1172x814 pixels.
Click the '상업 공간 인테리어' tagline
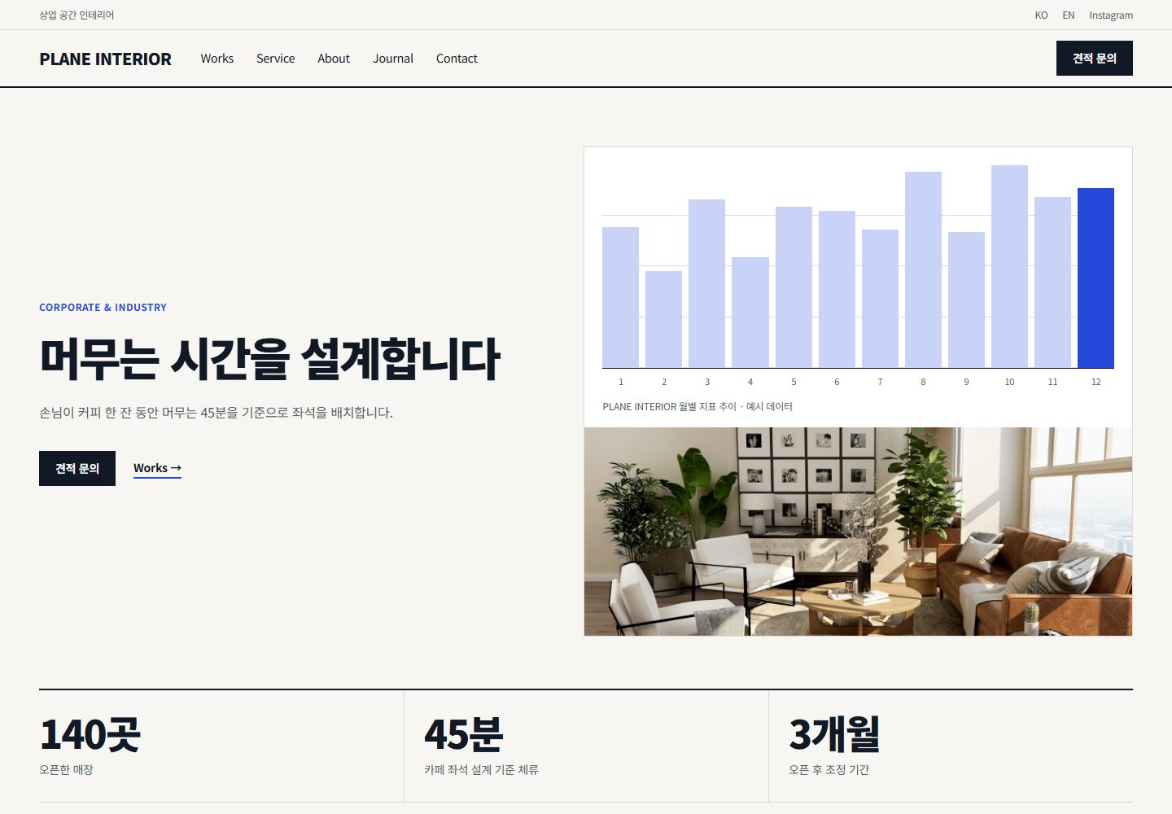77,15
